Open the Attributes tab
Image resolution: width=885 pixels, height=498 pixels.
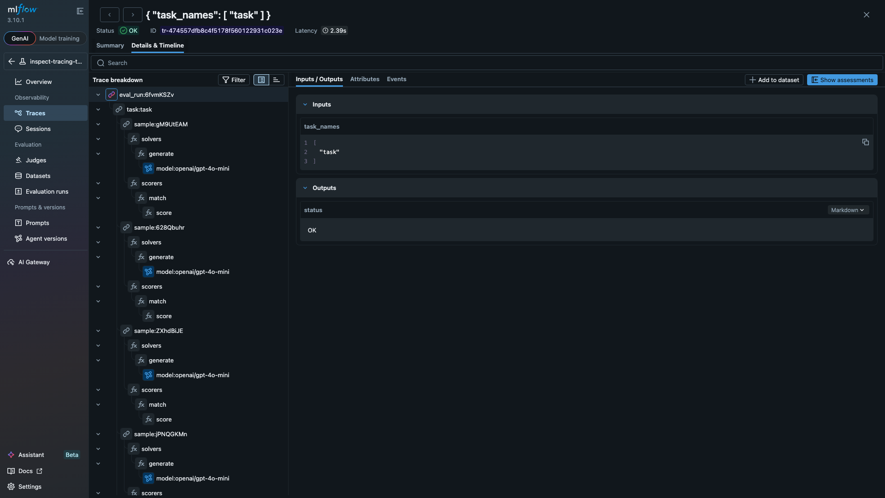point(365,79)
